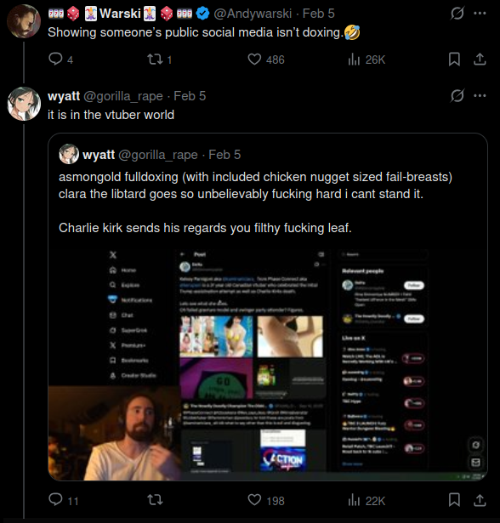Viewport: 500px width, 523px height.
Task: Open wyatt's profile name on the reply
Action: [x=64, y=96]
